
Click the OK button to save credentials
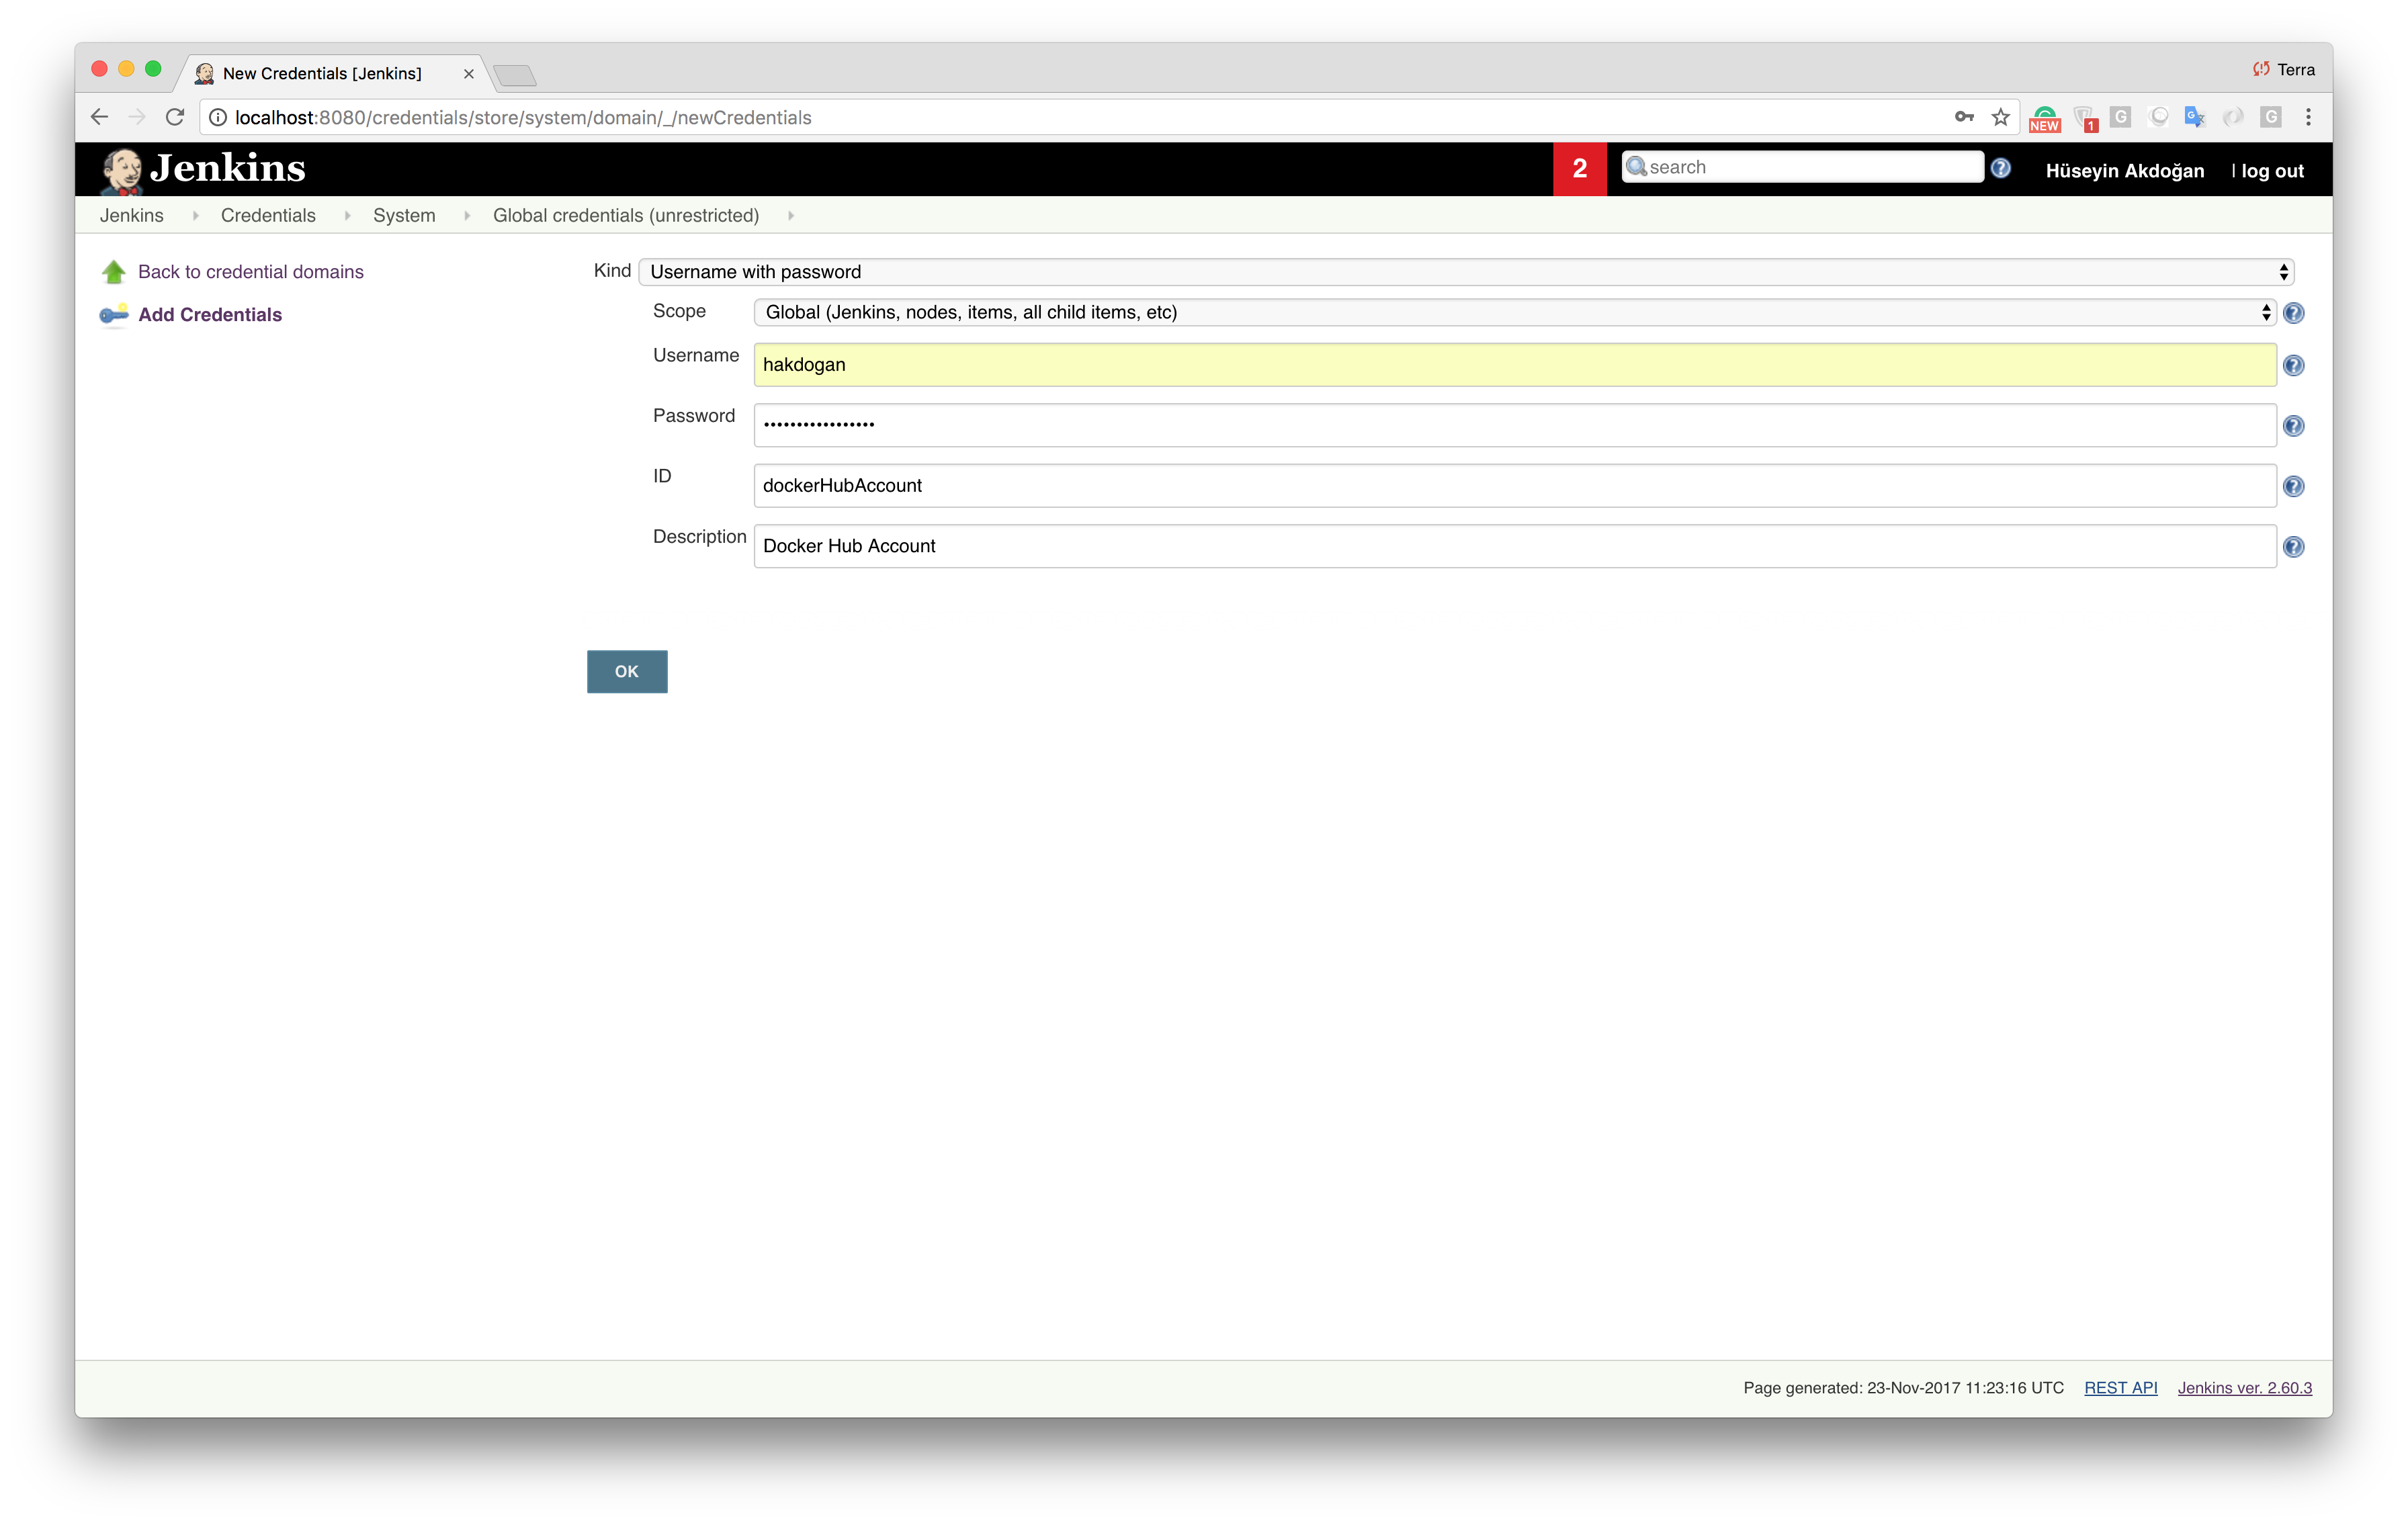pyautogui.click(x=627, y=670)
